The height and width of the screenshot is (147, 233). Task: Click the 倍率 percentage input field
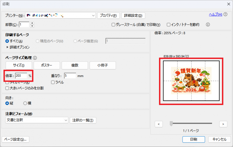pos(21,76)
